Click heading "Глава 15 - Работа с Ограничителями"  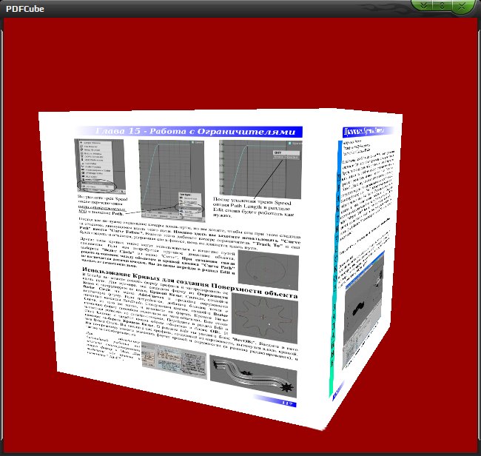click(195, 132)
